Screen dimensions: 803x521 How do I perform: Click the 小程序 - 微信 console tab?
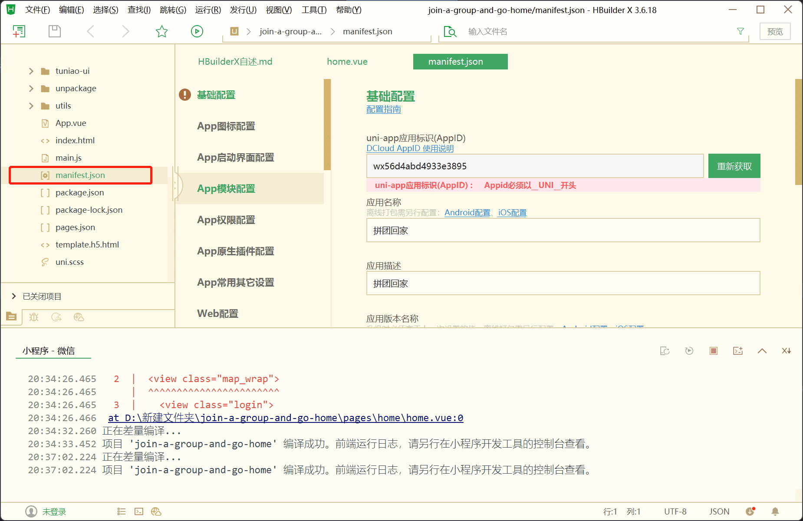coord(49,351)
